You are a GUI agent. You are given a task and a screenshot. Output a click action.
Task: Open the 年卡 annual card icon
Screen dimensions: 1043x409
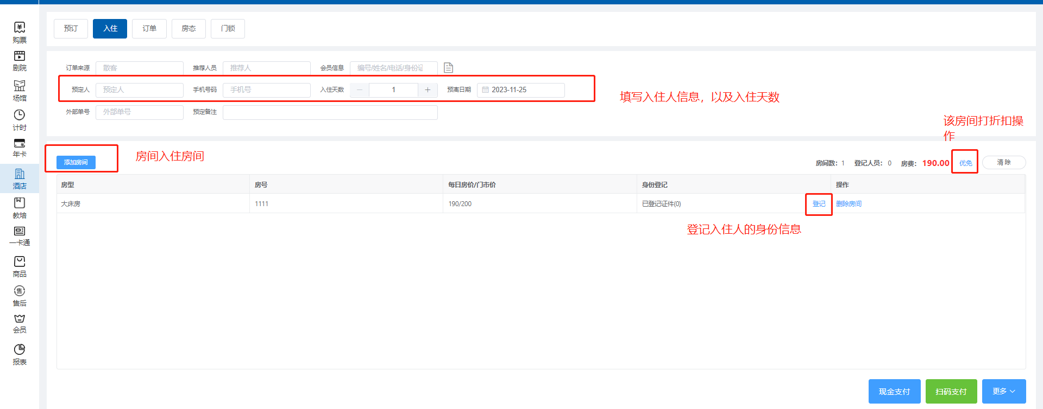[x=20, y=144]
